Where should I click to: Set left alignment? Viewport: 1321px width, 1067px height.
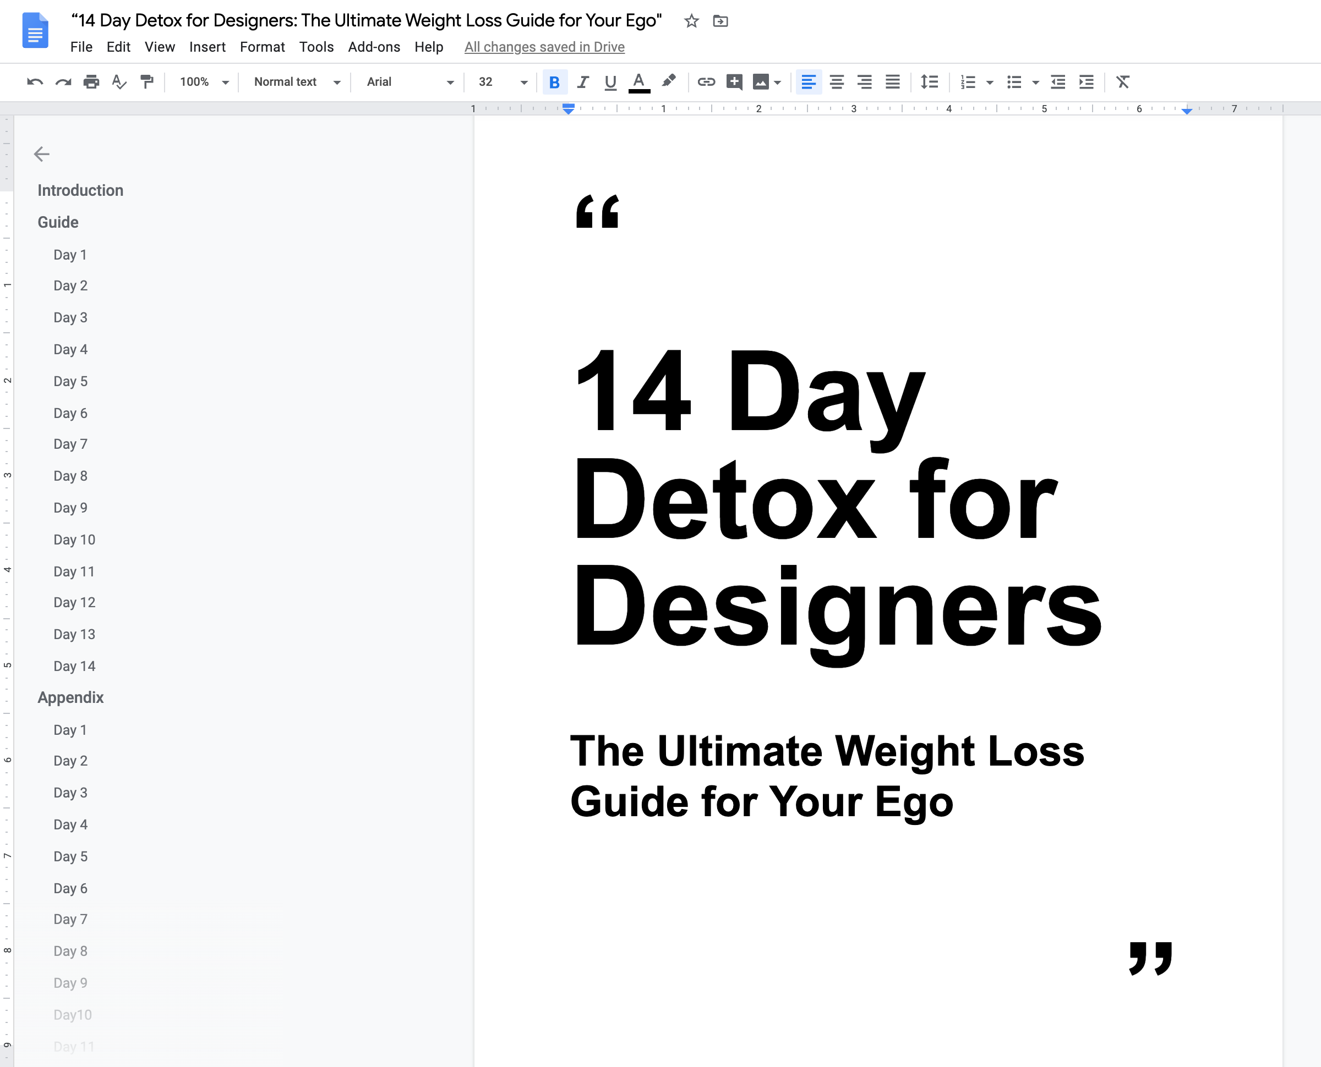[x=809, y=82]
